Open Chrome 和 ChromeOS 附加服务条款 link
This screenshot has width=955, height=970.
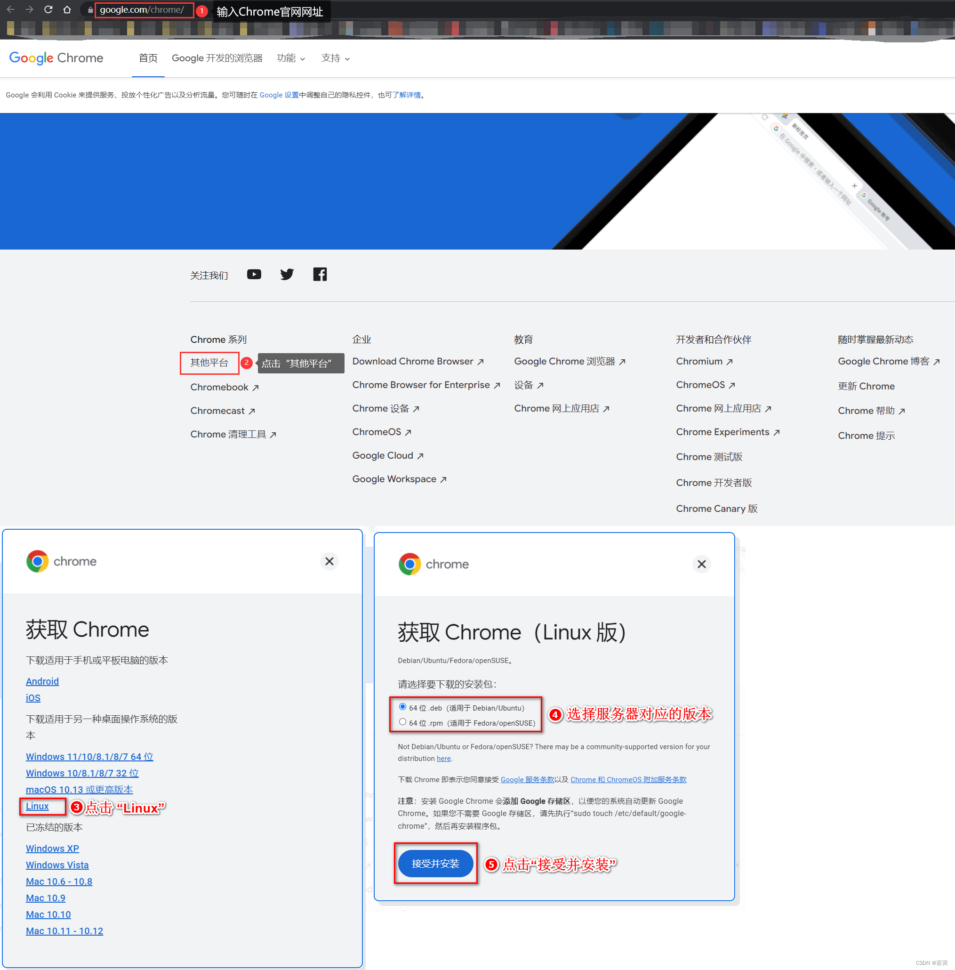(628, 779)
